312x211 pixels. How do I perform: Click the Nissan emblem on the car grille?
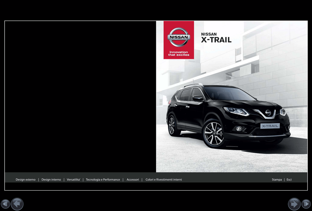pos(268,113)
